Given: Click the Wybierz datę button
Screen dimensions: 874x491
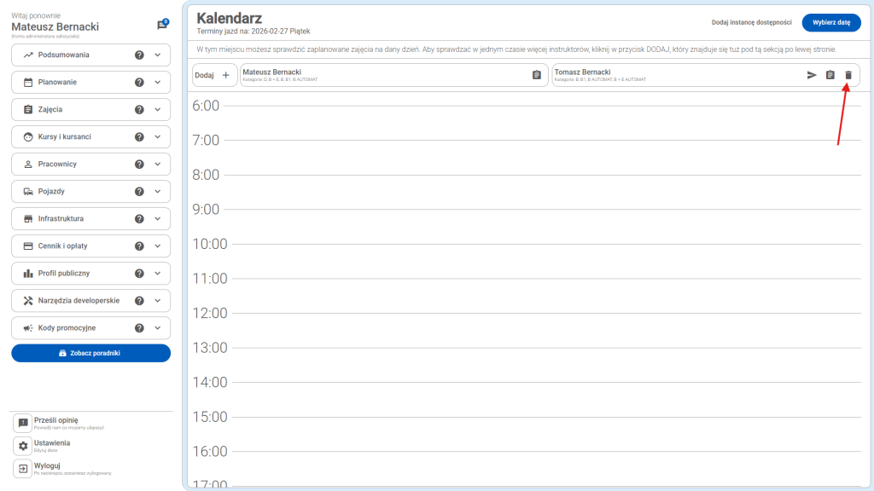Looking at the screenshot, I should coord(831,23).
